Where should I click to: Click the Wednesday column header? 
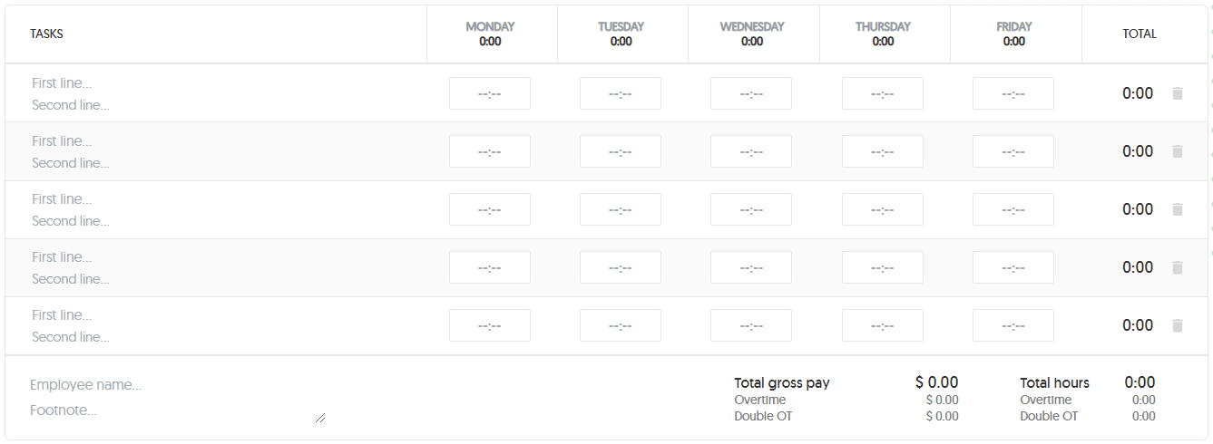pos(752,34)
